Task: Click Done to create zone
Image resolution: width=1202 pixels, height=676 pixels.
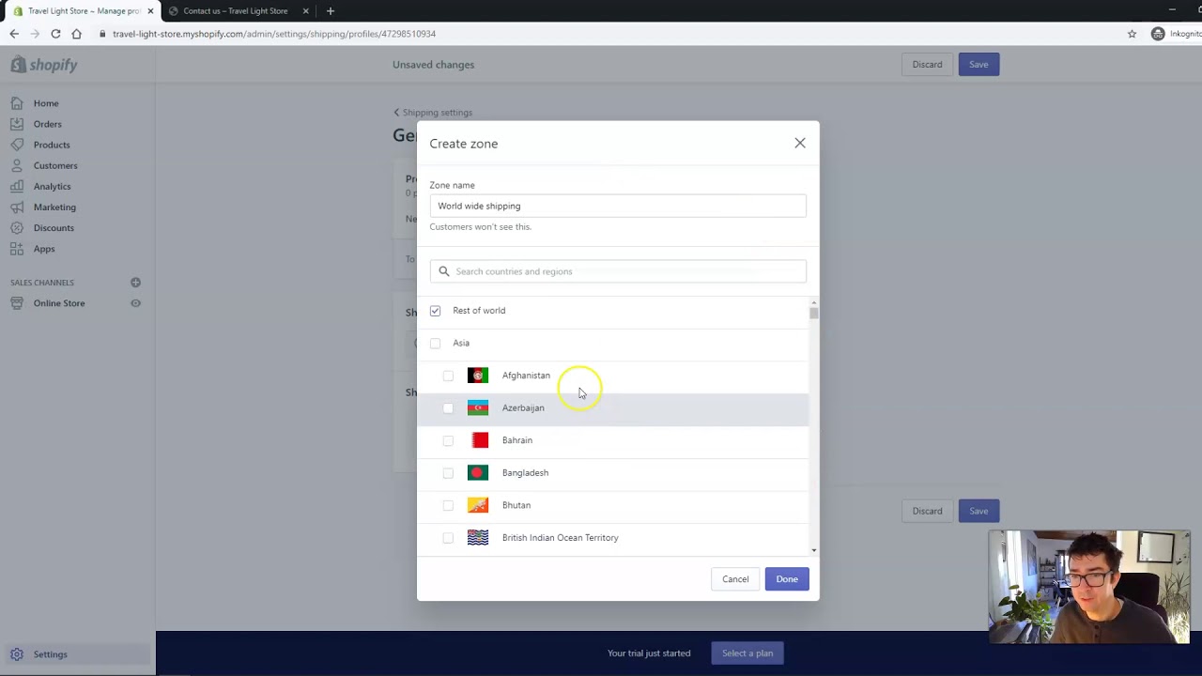Action: pos(787,579)
